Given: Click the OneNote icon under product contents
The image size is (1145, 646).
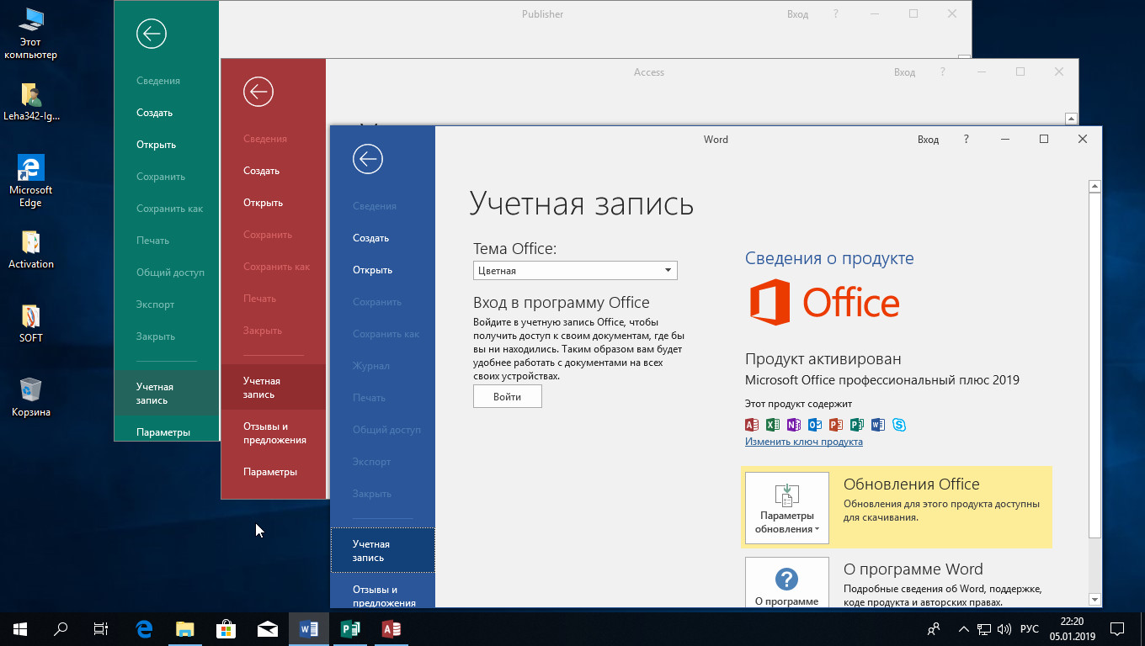Looking at the screenshot, I should coord(794,425).
